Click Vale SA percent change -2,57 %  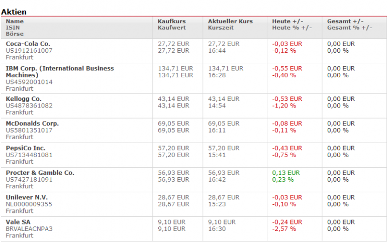pyautogui.click(x=284, y=229)
